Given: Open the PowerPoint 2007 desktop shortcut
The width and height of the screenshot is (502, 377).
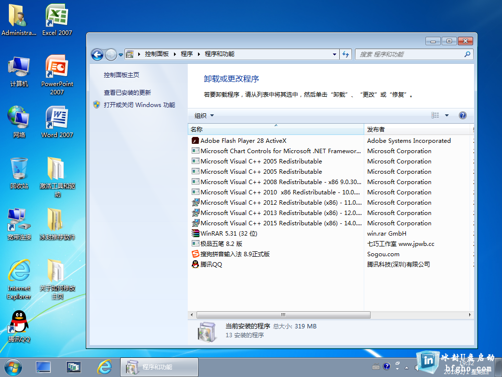Looking at the screenshot, I should point(57,75).
